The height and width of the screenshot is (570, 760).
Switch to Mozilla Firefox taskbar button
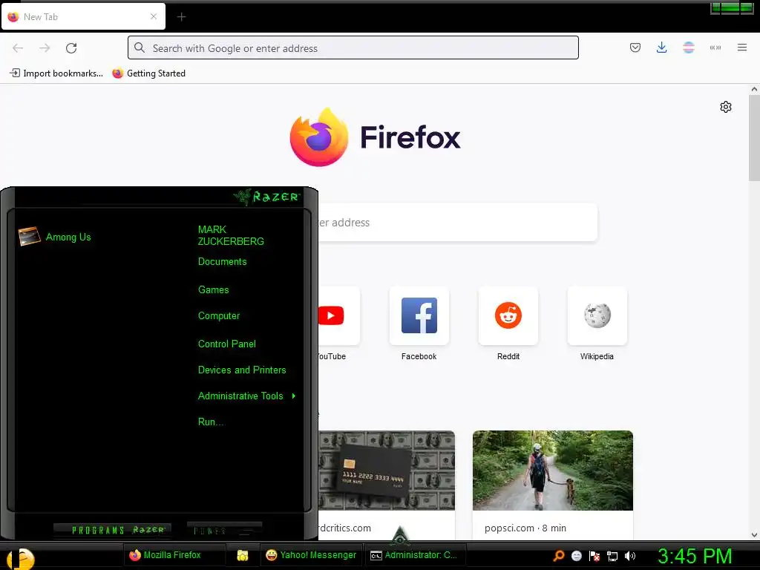coord(174,555)
